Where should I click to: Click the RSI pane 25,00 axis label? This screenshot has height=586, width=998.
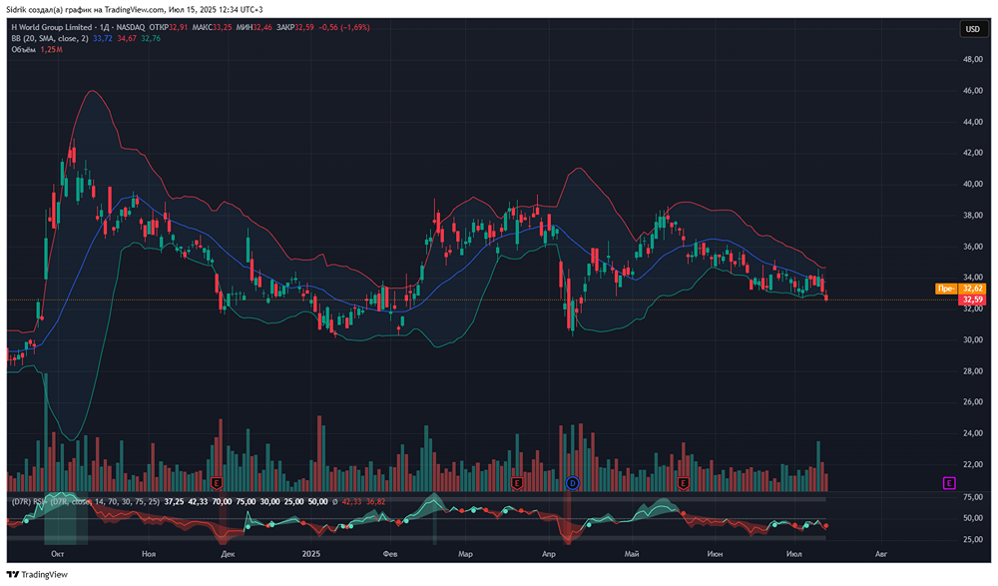(972, 539)
